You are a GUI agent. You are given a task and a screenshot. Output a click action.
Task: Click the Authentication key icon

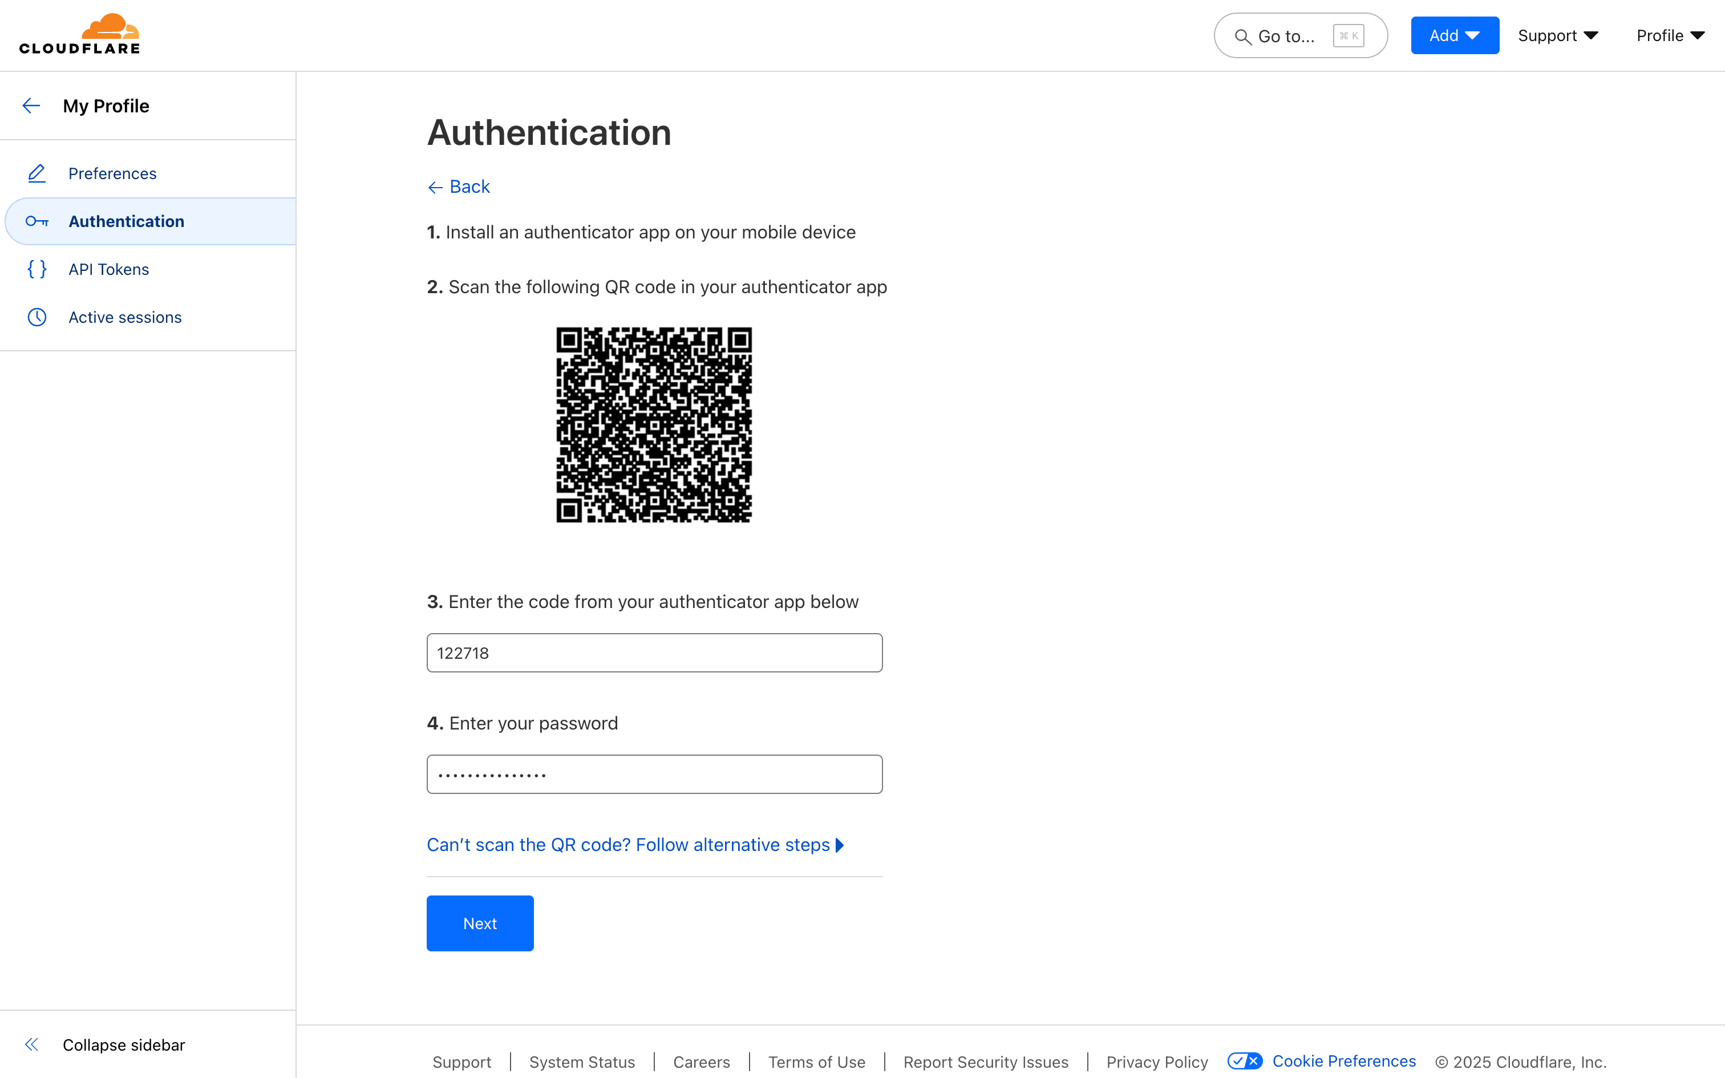(37, 221)
